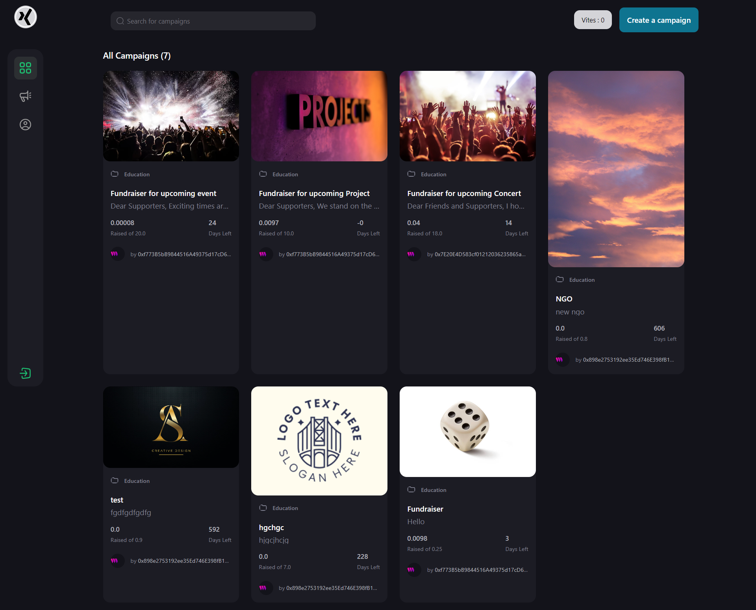Image resolution: width=756 pixels, height=610 pixels.
Task: Click the creator avatar on the dice Fundraiser card
Action: (414, 569)
